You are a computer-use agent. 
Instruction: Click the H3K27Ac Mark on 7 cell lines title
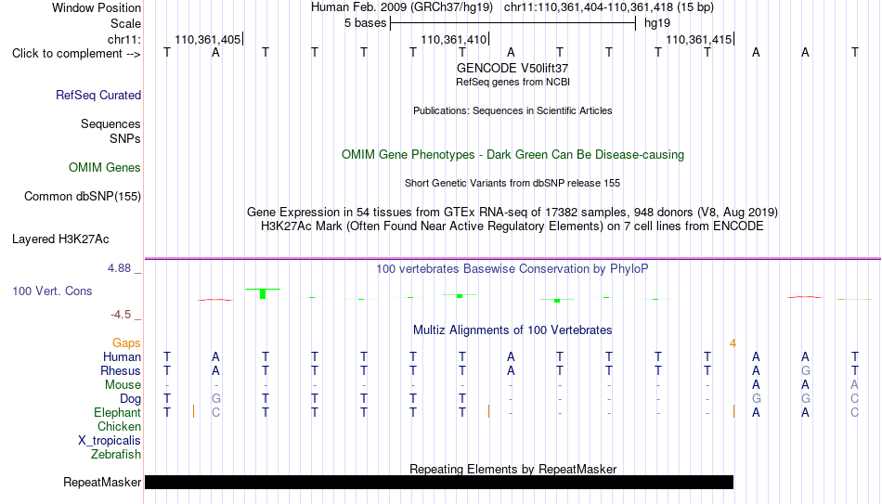pos(512,226)
